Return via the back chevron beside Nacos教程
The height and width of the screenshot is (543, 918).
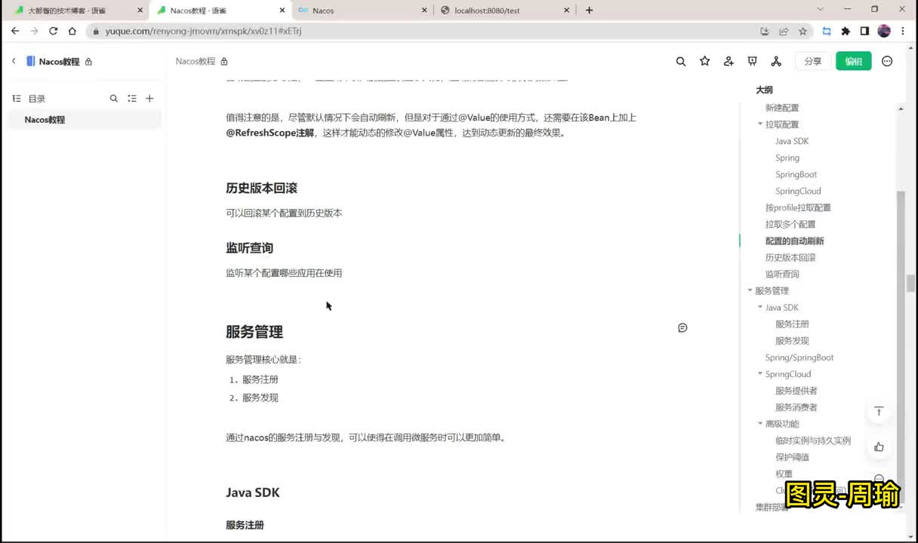pyautogui.click(x=14, y=61)
